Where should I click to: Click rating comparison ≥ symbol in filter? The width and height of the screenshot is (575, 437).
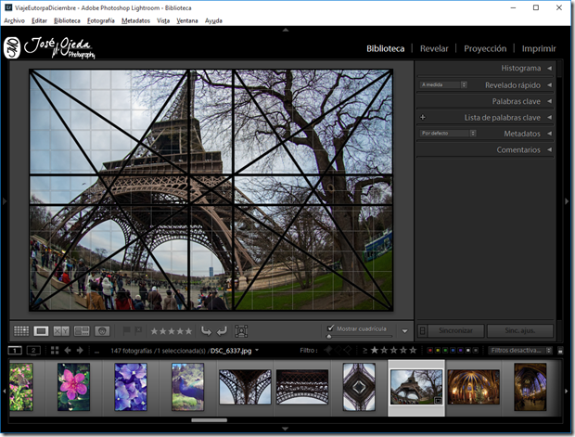364,351
